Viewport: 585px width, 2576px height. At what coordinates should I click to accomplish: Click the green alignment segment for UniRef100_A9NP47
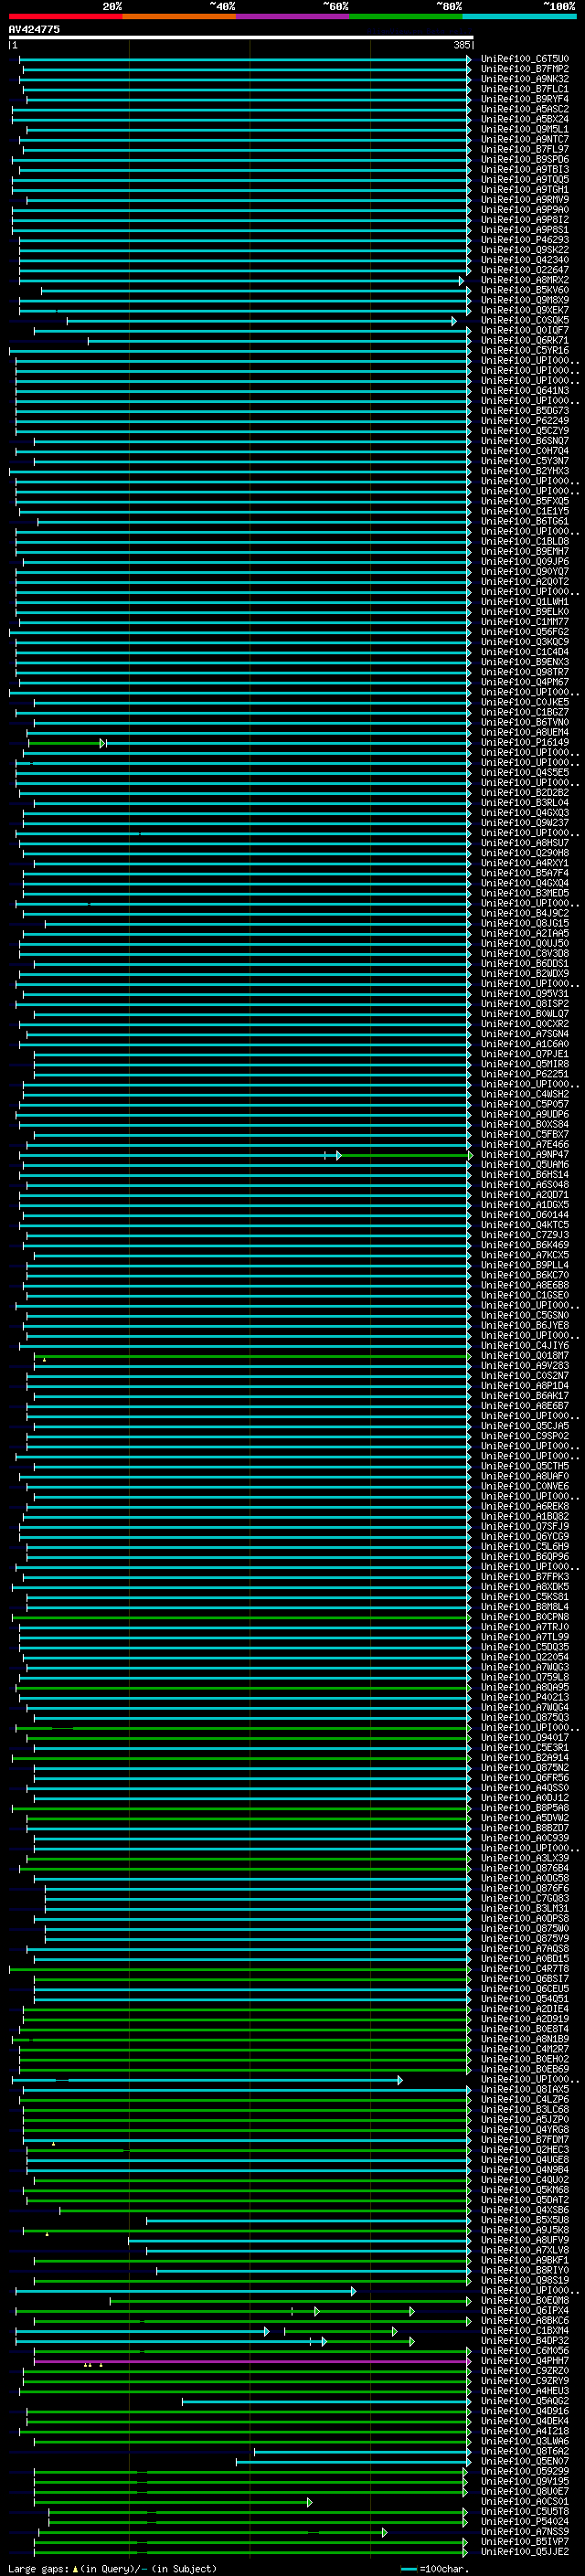(x=405, y=1155)
